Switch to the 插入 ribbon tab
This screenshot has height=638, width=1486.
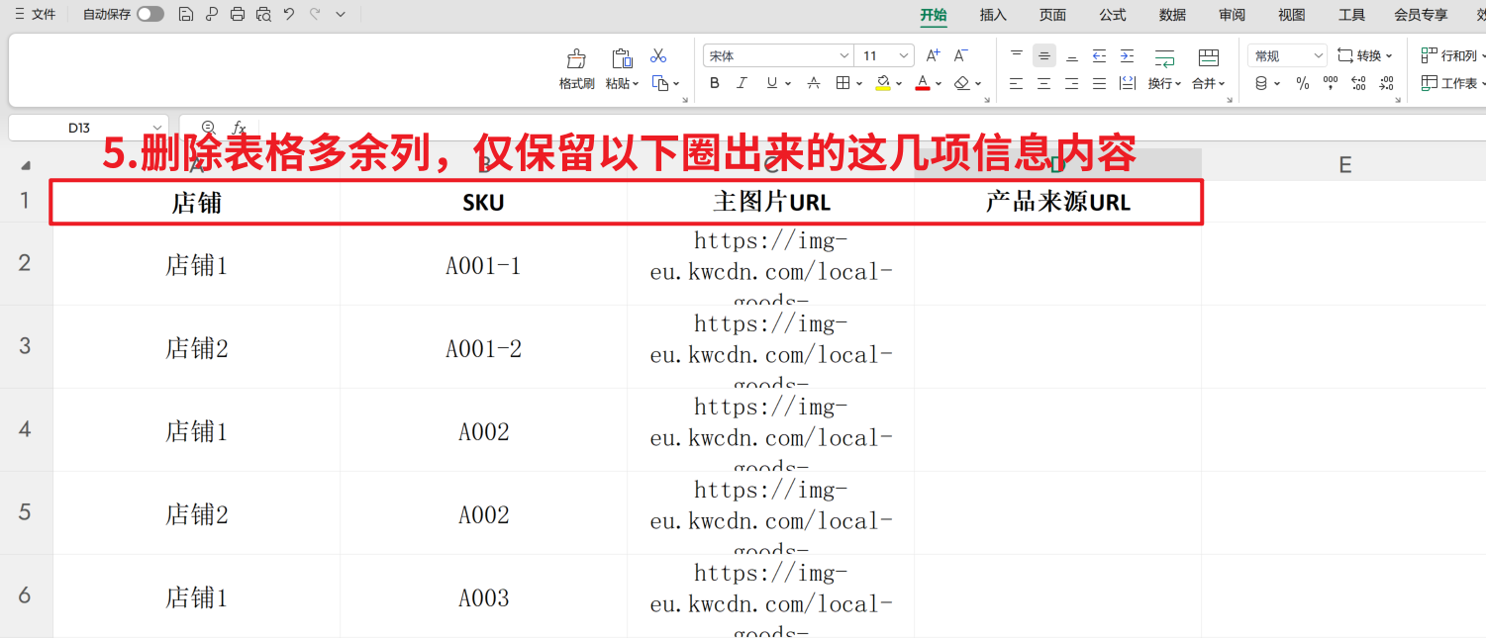[x=993, y=15]
